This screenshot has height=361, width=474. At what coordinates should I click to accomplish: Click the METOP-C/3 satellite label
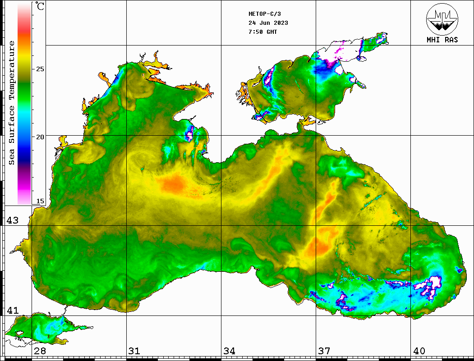pyautogui.click(x=264, y=14)
